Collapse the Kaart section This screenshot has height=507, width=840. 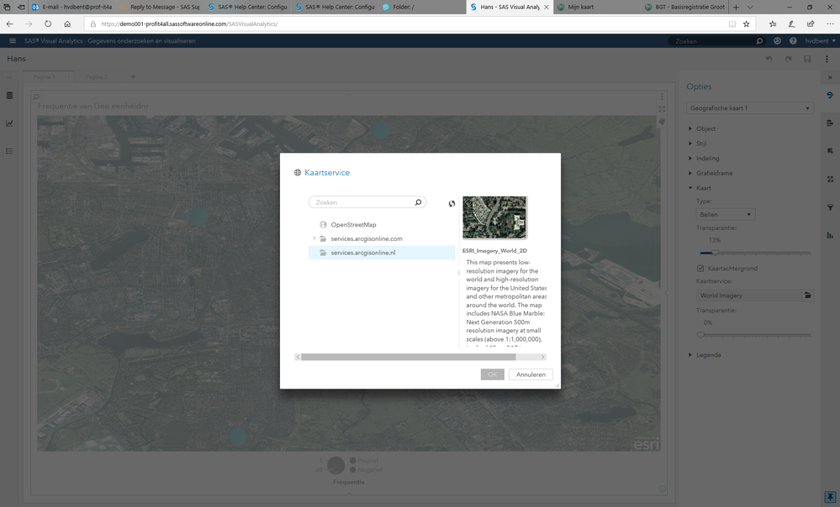tap(690, 188)
